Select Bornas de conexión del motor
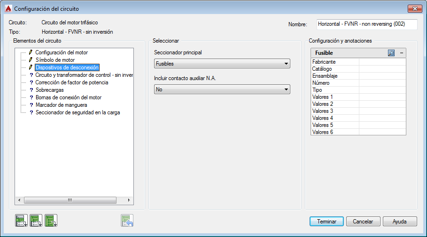 (x=68, y=97)
